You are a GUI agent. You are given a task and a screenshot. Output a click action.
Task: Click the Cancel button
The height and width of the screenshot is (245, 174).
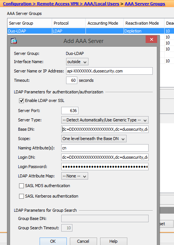(x=83, y=241)
